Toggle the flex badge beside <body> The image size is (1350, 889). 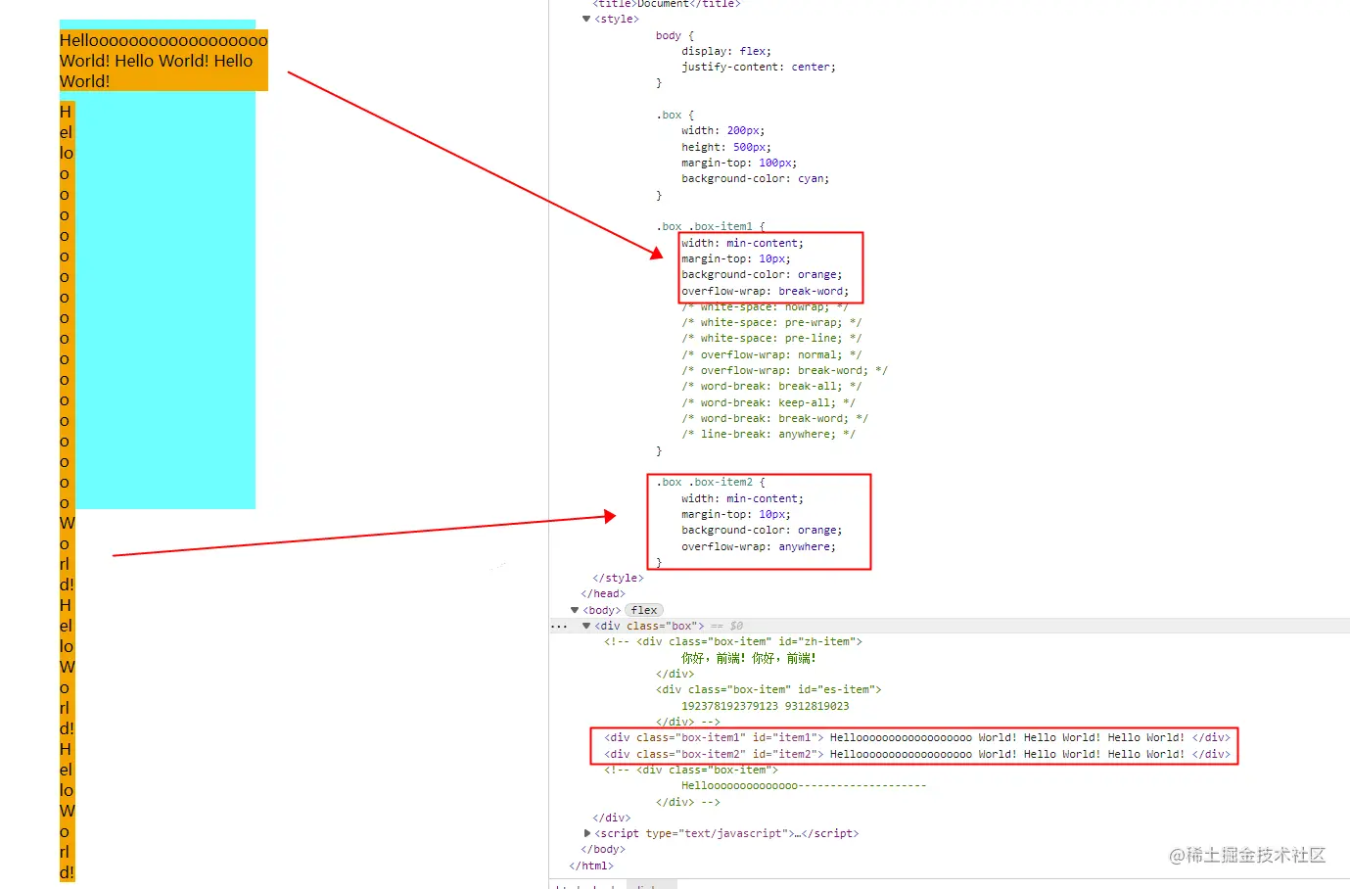(644, 610)
